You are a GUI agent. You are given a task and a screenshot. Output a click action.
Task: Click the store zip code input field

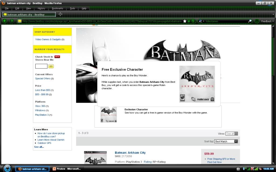[41, 66]
